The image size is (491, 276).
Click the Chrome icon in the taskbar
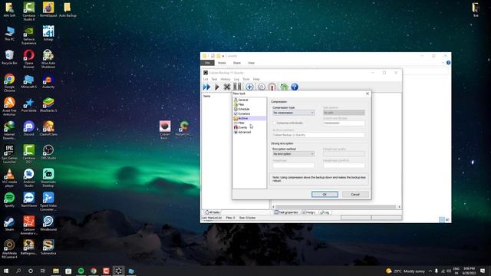[x=94, y=271]
